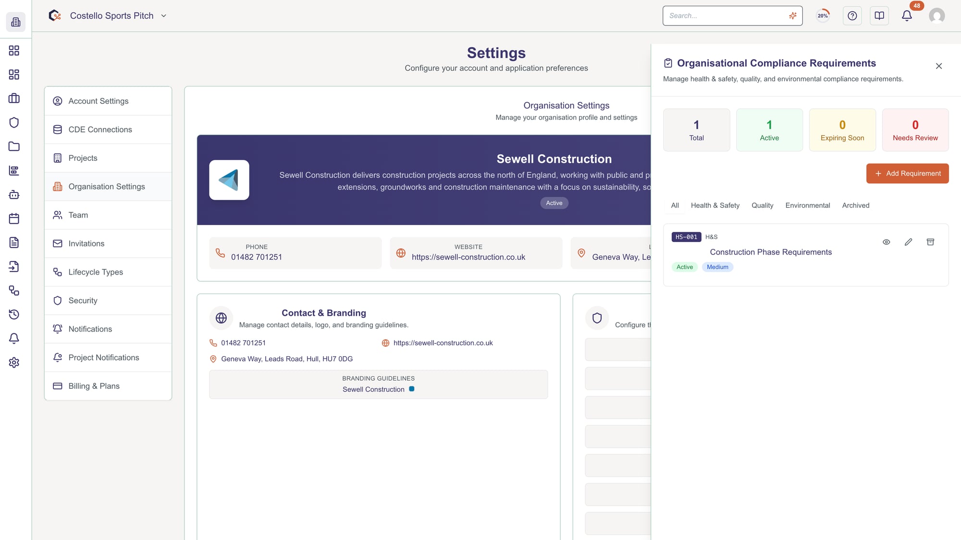Edit the Construction Phase Requirements with pencil icon
This screenshot has width=961, height=540.
(x=908, y=242)
